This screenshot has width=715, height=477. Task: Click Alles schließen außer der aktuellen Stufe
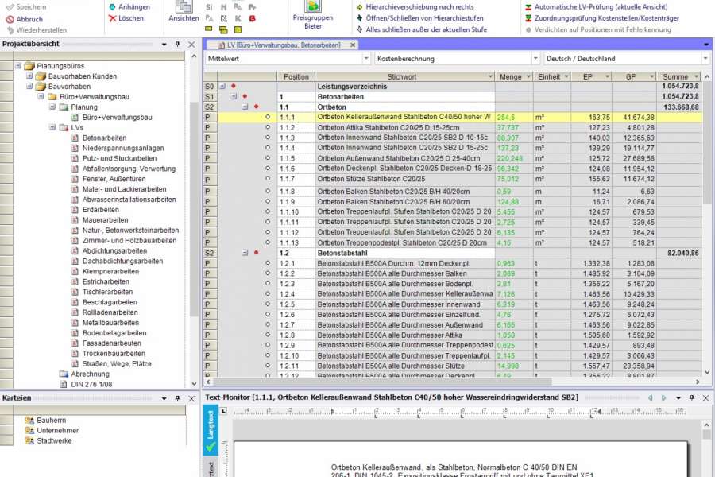[x=421, y=29]
